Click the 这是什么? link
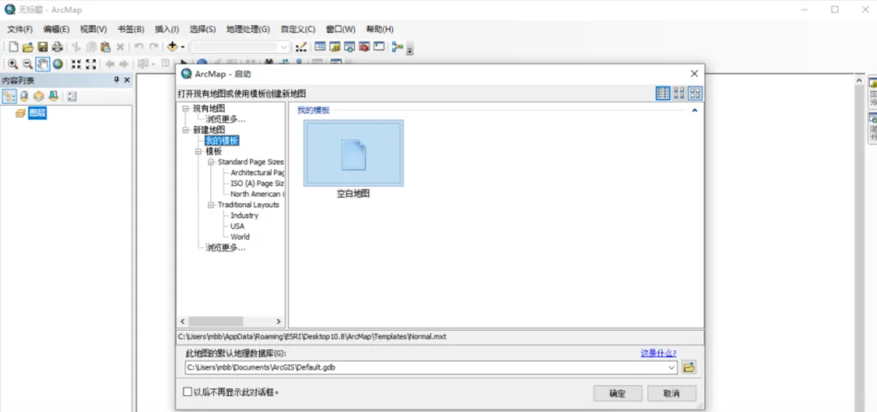The height and width of the screenshot is (412, 877). (659, 353)
